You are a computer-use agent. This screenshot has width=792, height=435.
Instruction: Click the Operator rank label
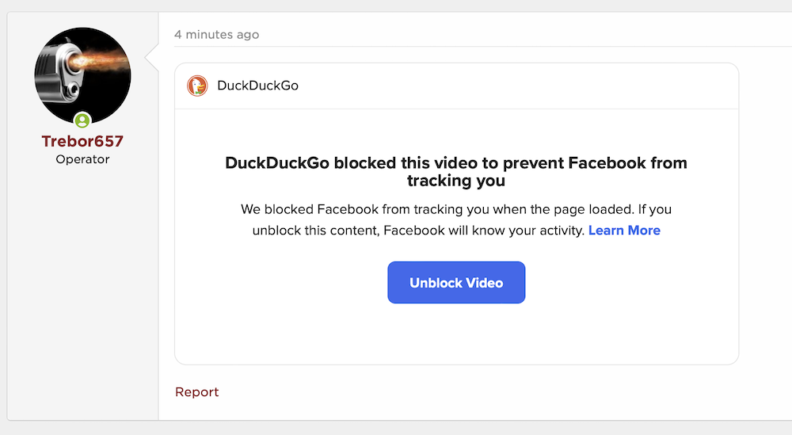(82, 159)
